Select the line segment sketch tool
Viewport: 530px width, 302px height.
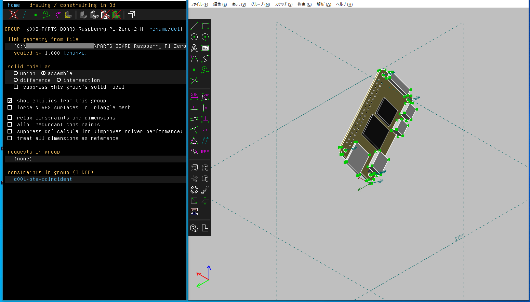pos(194,26)
